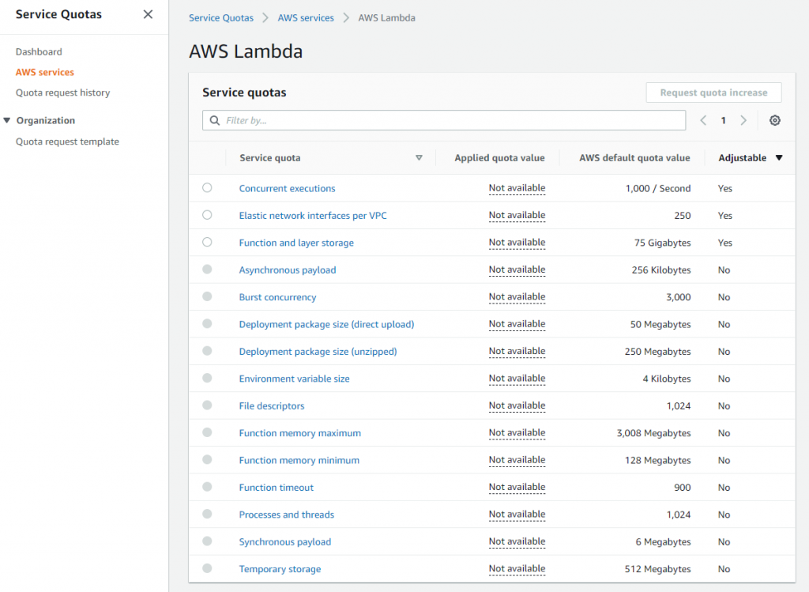809x592 pixels.
Task: Open the table settings gear icon
Action: [x=774, y=120]
